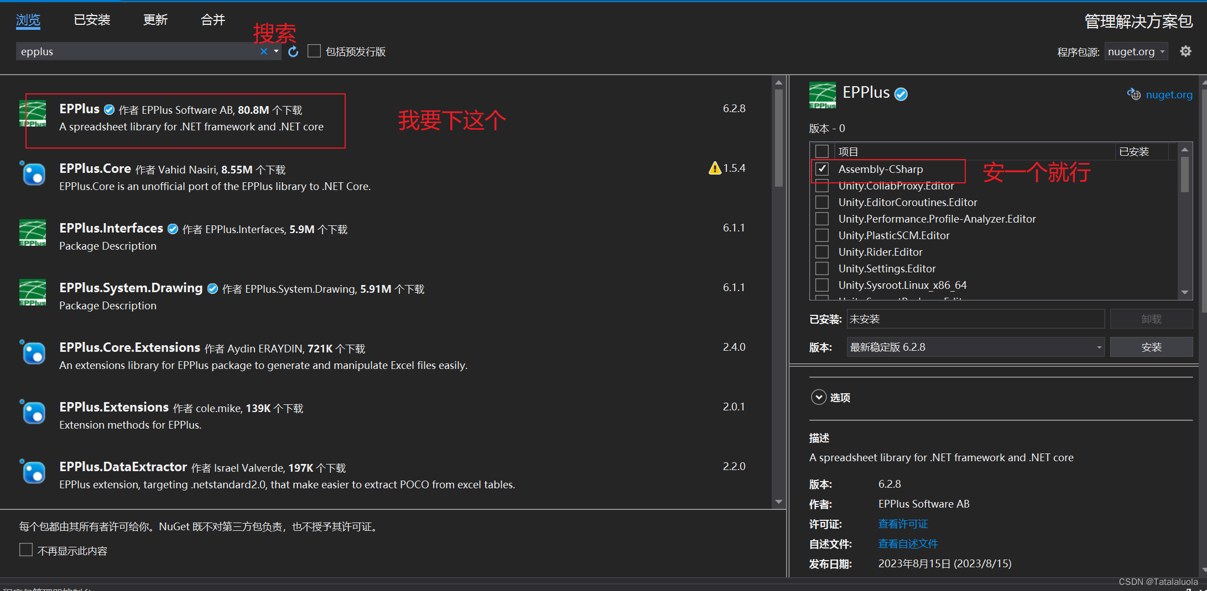Switch to the 已安装 tab
The width and height of the screenshot is (1207, 591).
[92, 20]
